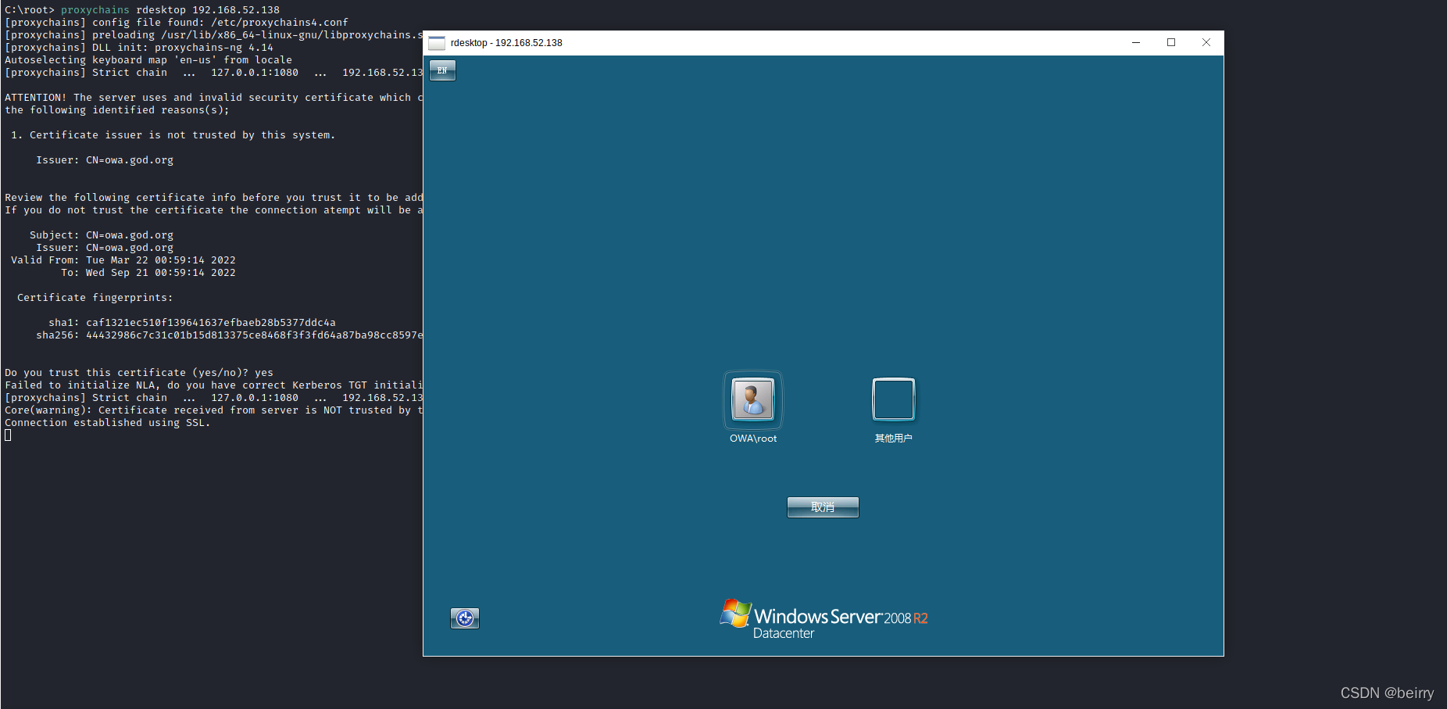Click the 取消 cancel button
This screenshot has width=1447, height=709.
tap(823, 507)
